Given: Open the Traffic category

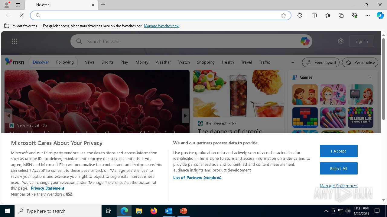Looking at the screenshot, I should (264, 62).
